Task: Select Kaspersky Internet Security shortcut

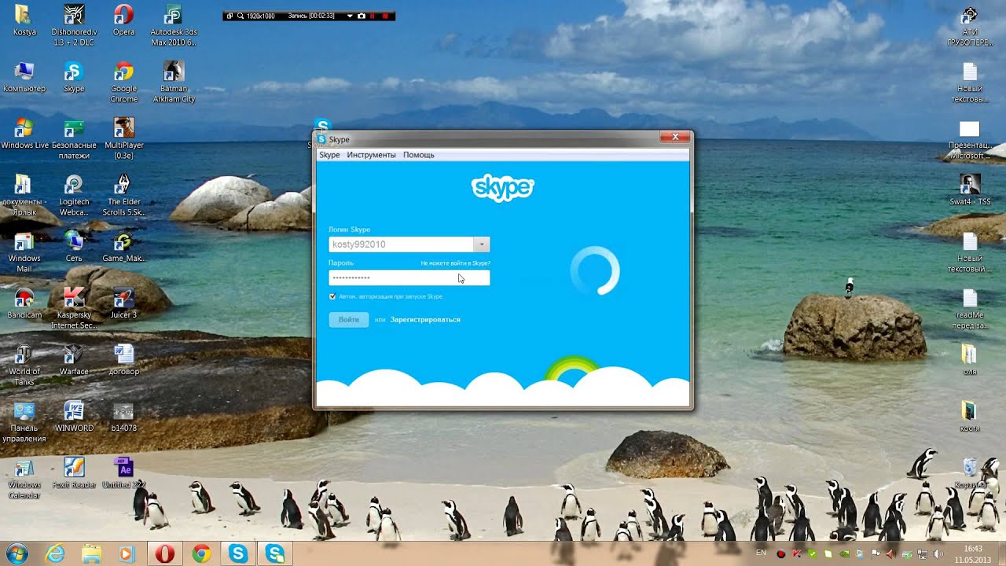Action: (74, 308)
